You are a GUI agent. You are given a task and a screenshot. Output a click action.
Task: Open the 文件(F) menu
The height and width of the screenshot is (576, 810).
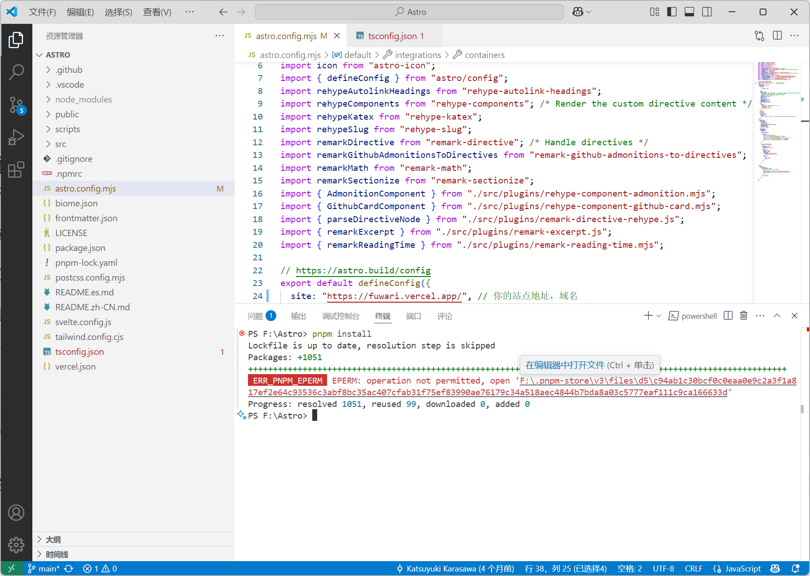[42, 12]
